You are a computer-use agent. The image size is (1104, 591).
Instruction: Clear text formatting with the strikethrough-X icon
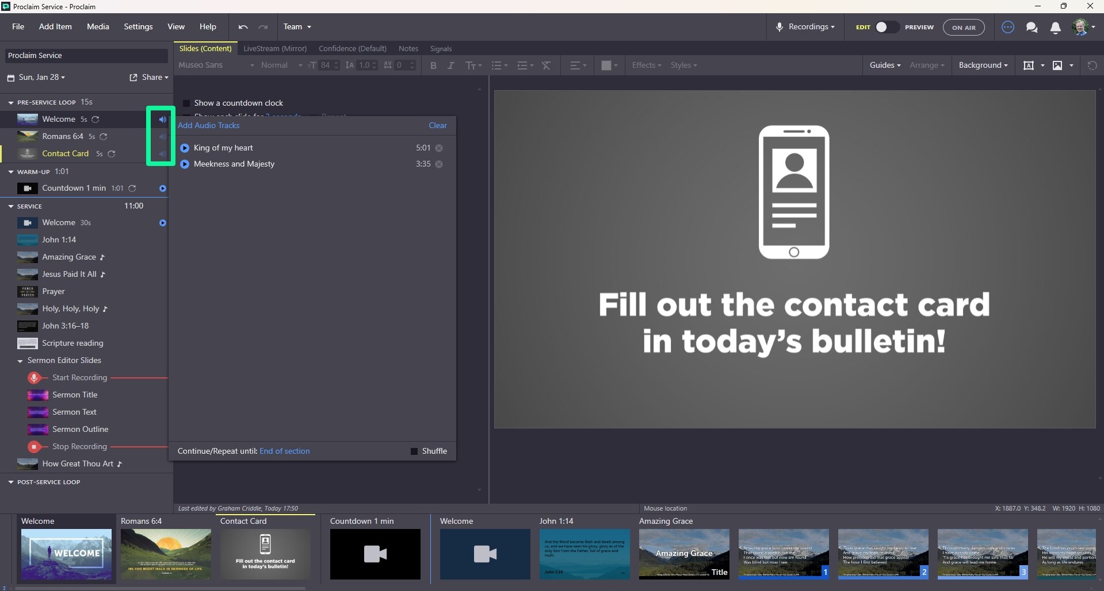(546, 65)
